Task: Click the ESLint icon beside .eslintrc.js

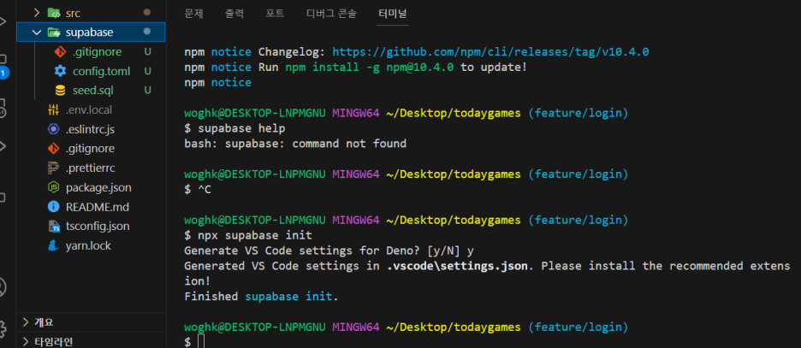Action: (x=53, y=129)
